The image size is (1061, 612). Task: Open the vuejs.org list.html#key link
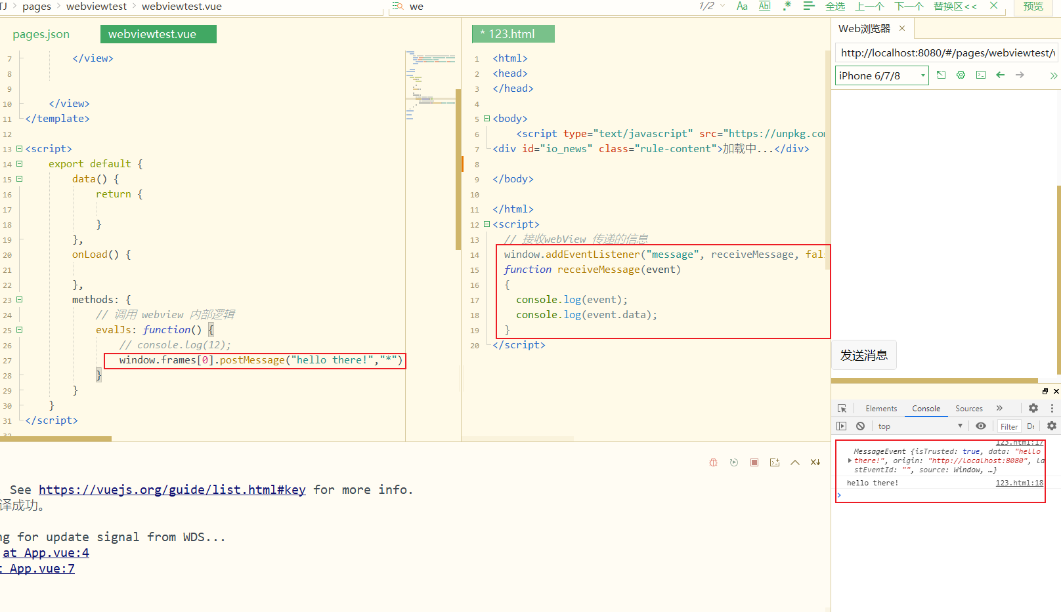click(172, 490)
